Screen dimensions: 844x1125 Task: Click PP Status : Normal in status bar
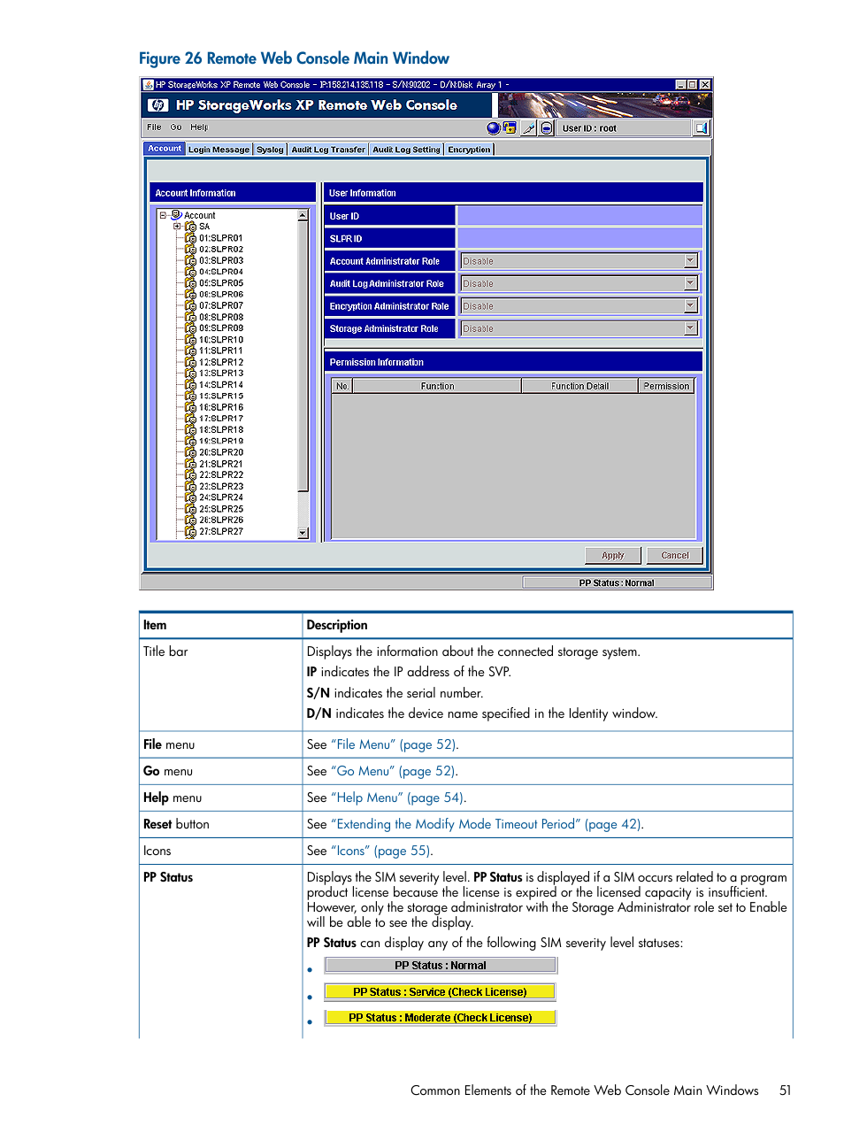click(x=617, y=582)
